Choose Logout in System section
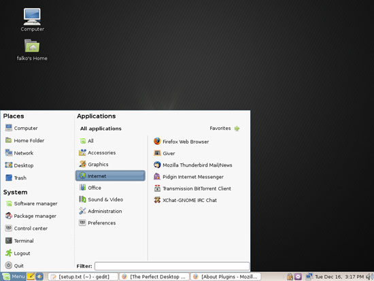This screenshot has width=374, height=281. (x=18, y=253)
